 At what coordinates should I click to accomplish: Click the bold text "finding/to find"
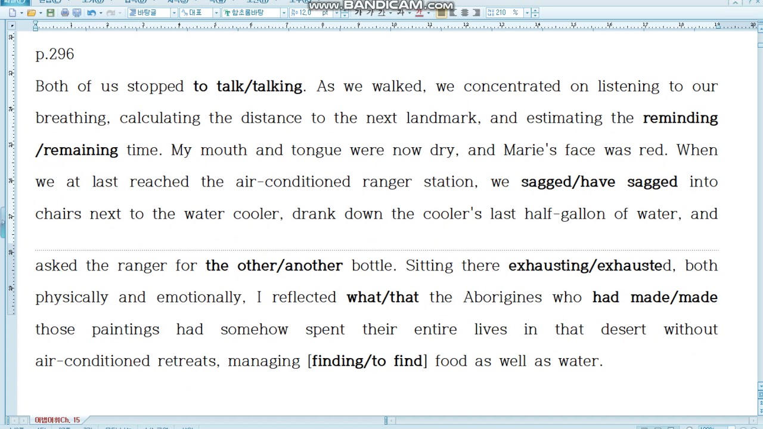click(367, 361)
